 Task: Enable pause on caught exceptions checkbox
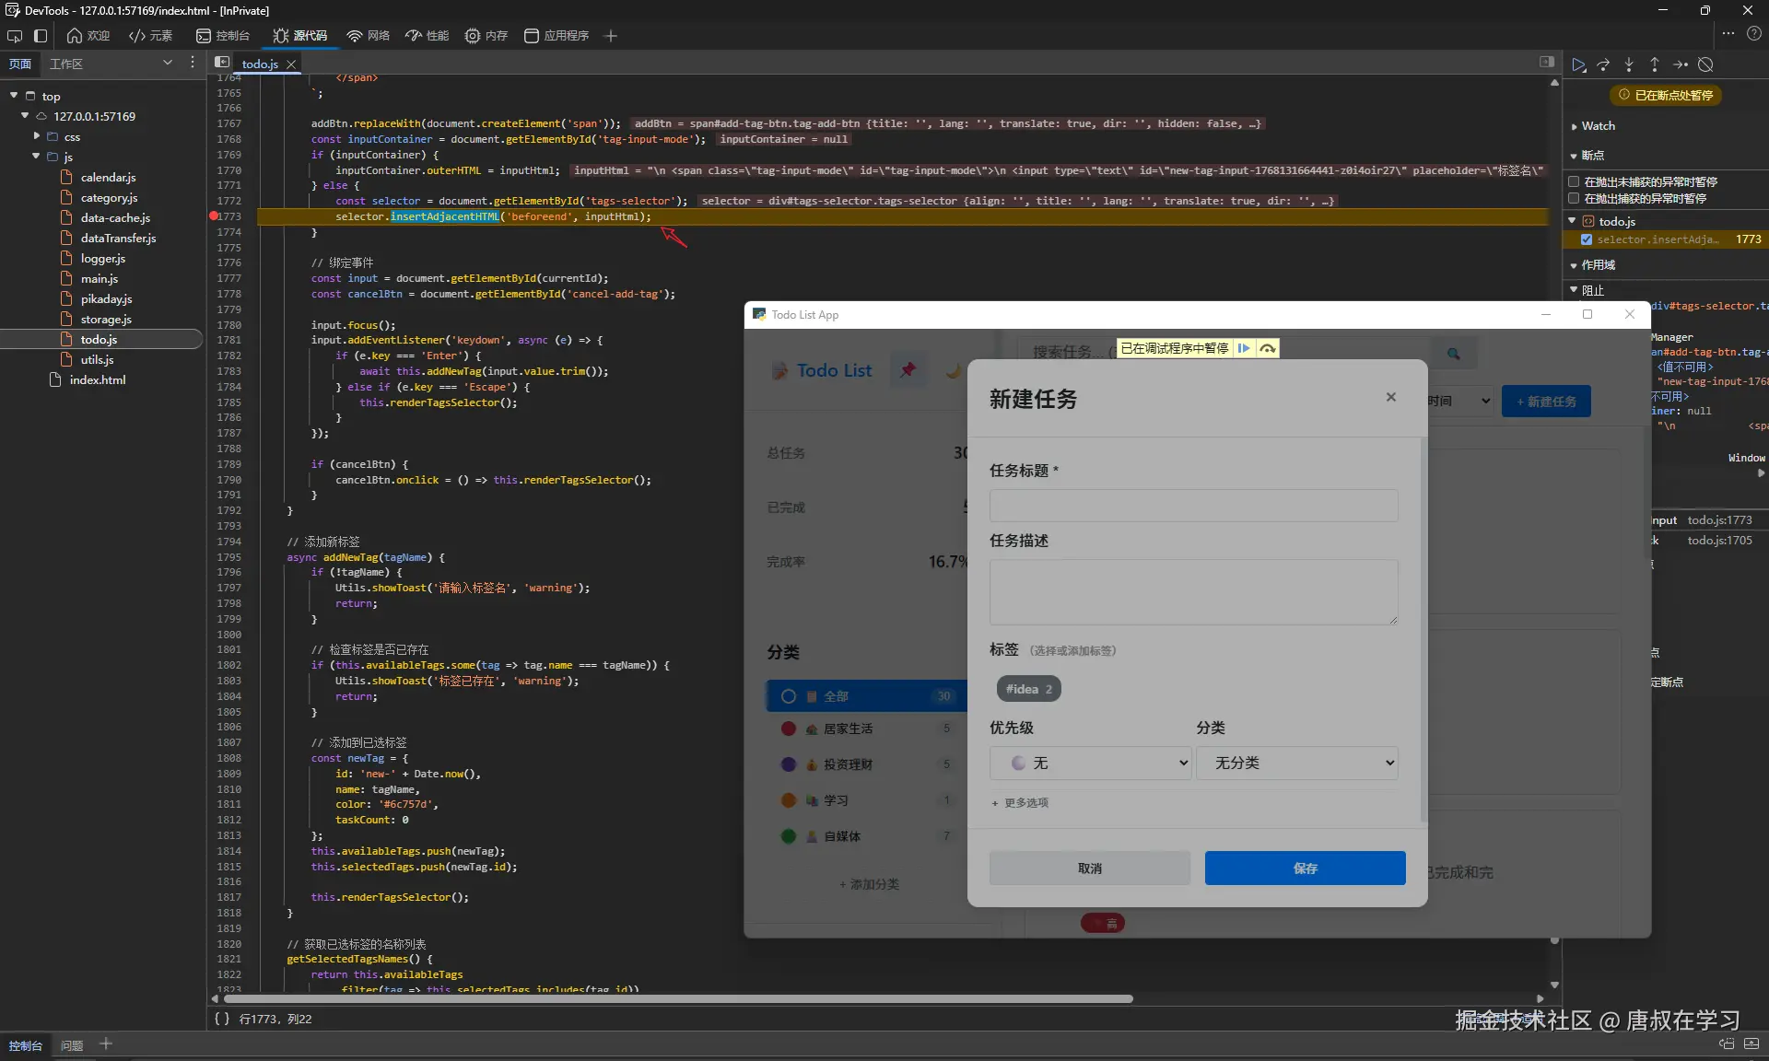1575,198
